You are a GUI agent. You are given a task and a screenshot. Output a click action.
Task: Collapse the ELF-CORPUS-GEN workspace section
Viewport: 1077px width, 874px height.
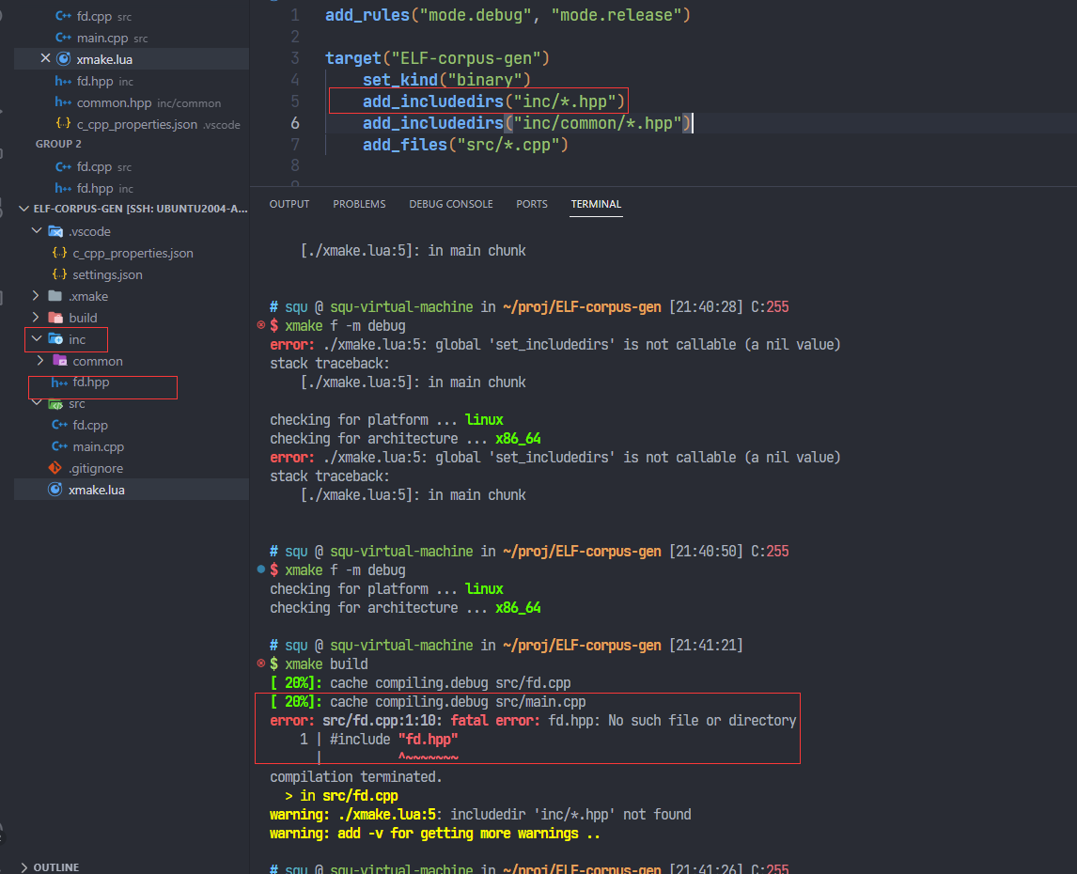(24, 209)
